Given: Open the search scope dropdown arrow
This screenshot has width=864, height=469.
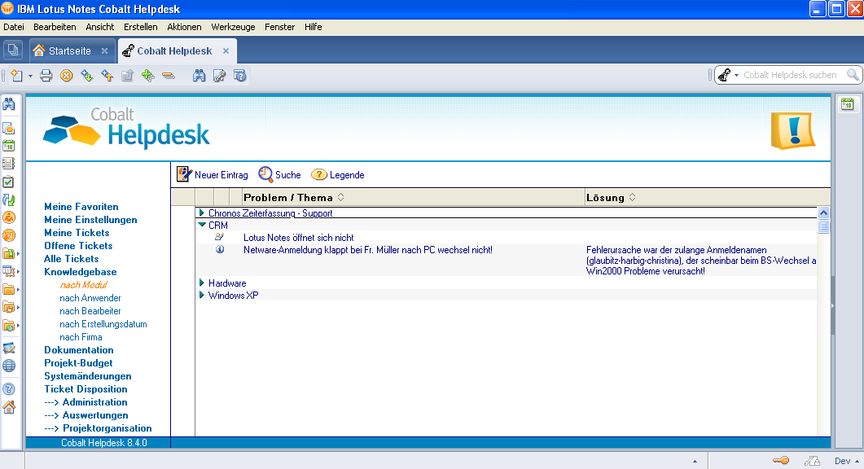Looking at the screenshot, I should [736, 75].
